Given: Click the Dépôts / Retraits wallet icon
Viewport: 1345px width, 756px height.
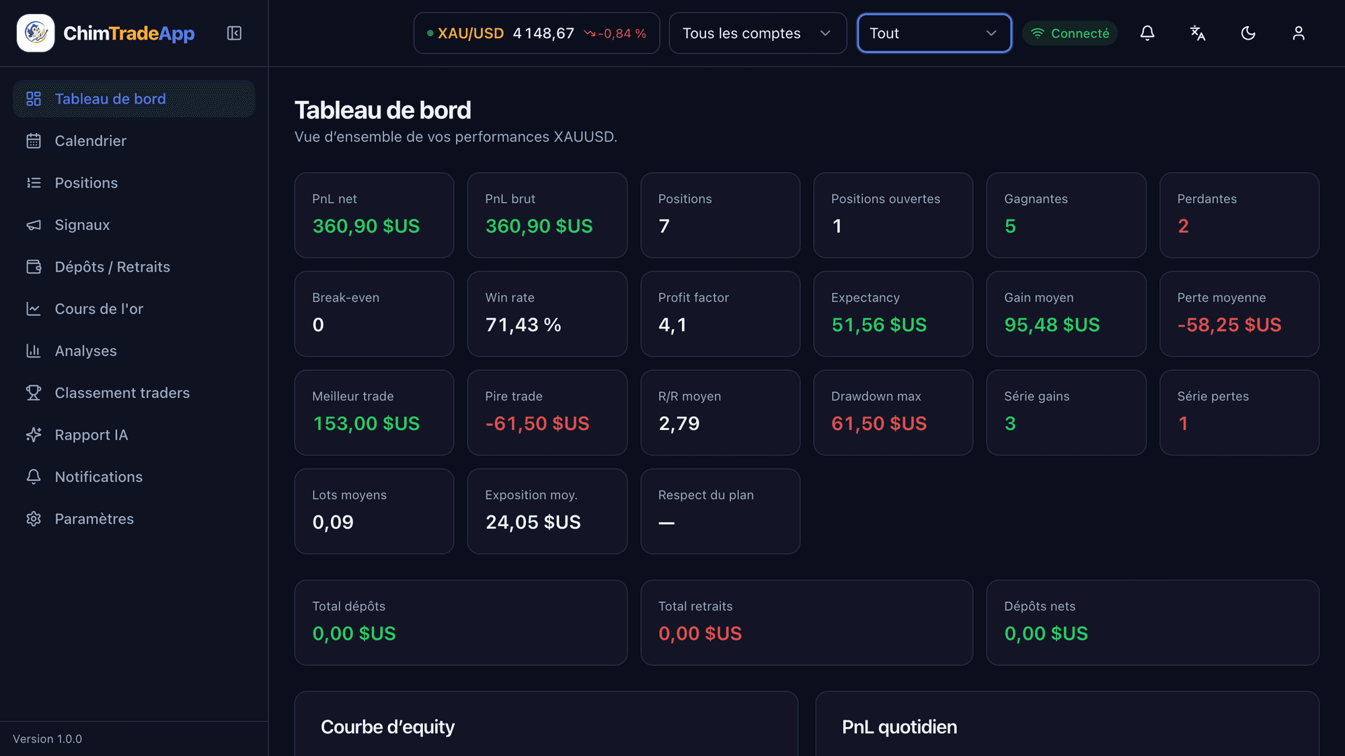Looking at the screenshot, I should [x=34, y=267].
